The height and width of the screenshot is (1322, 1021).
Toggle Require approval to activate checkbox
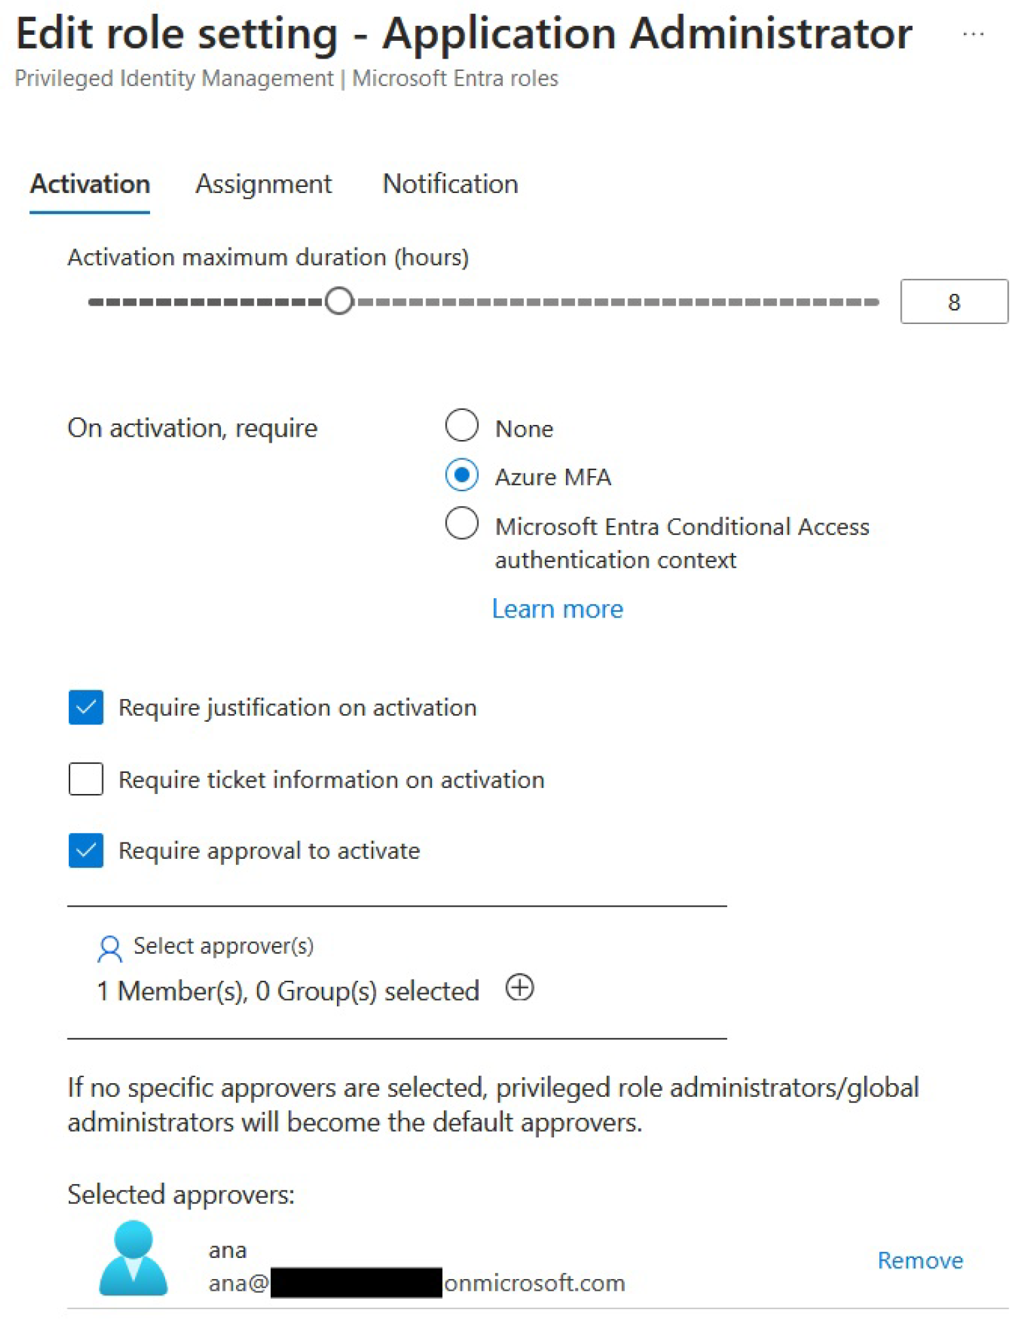(x=86, y=851)
